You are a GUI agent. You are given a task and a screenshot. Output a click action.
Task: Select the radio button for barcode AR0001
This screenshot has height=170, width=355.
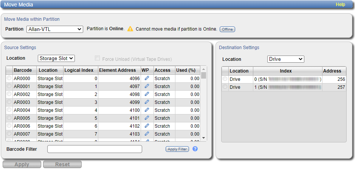click(9, 87)
